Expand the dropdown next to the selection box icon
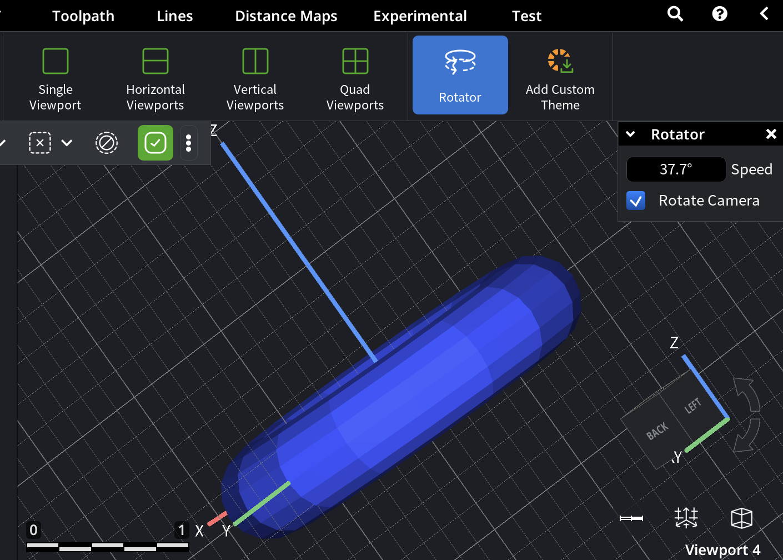 point(67,143)
